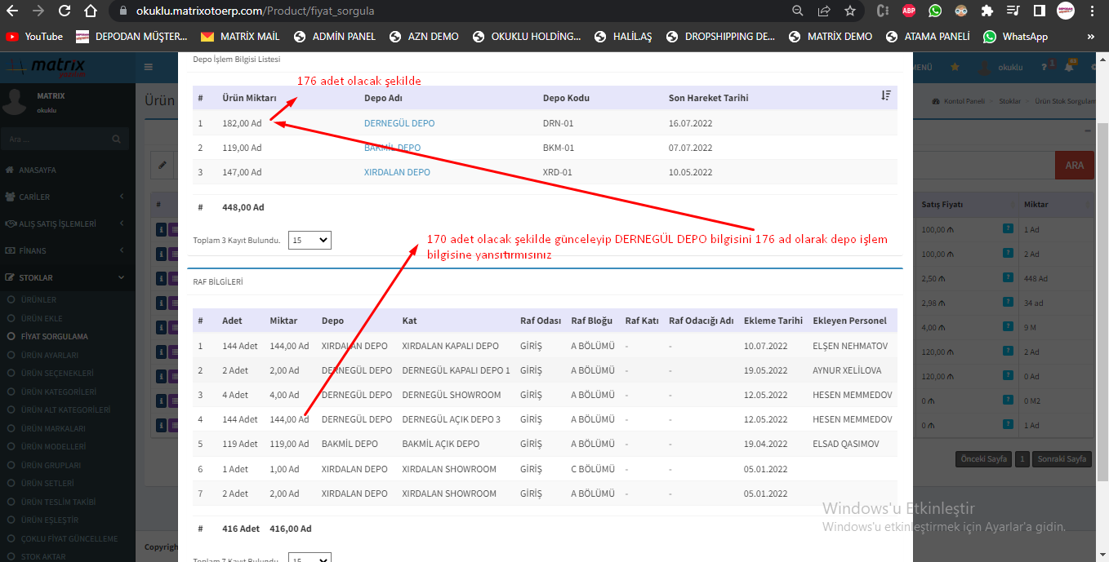This screenshot has width=1109, height=562.
Task: Click the hamburger menu toggle icon
Action: 148,67
